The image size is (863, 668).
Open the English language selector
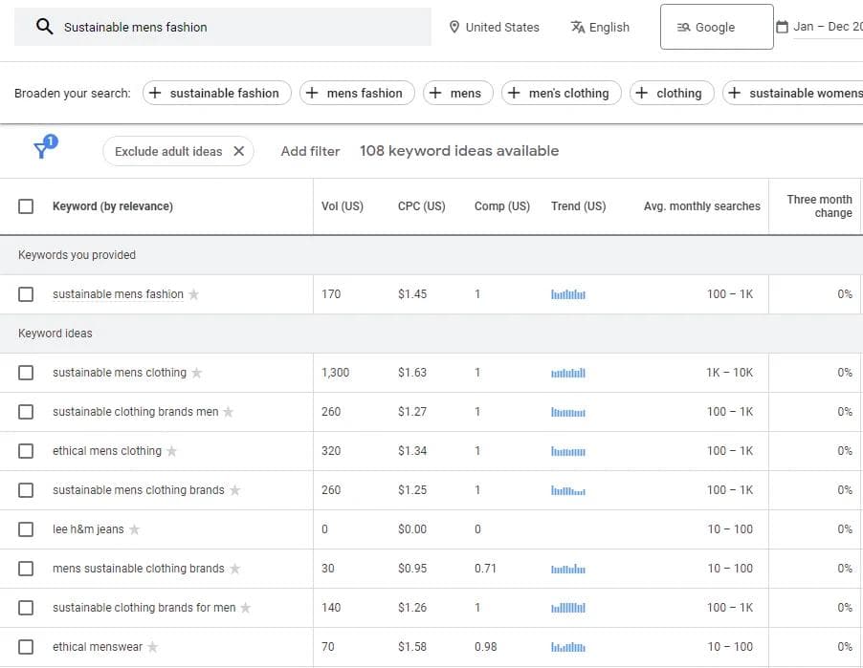point(600,27)
